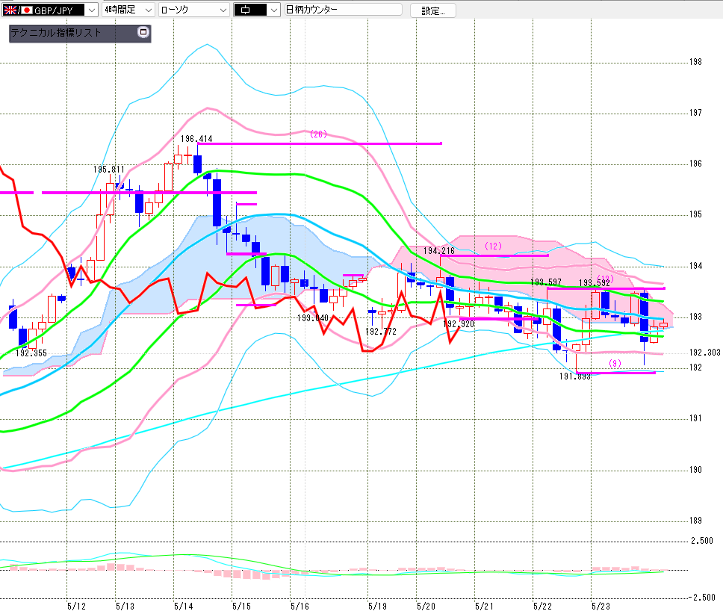Click the 日柄カウンター field
723x614 pixels.
click(x=343, y=10)
